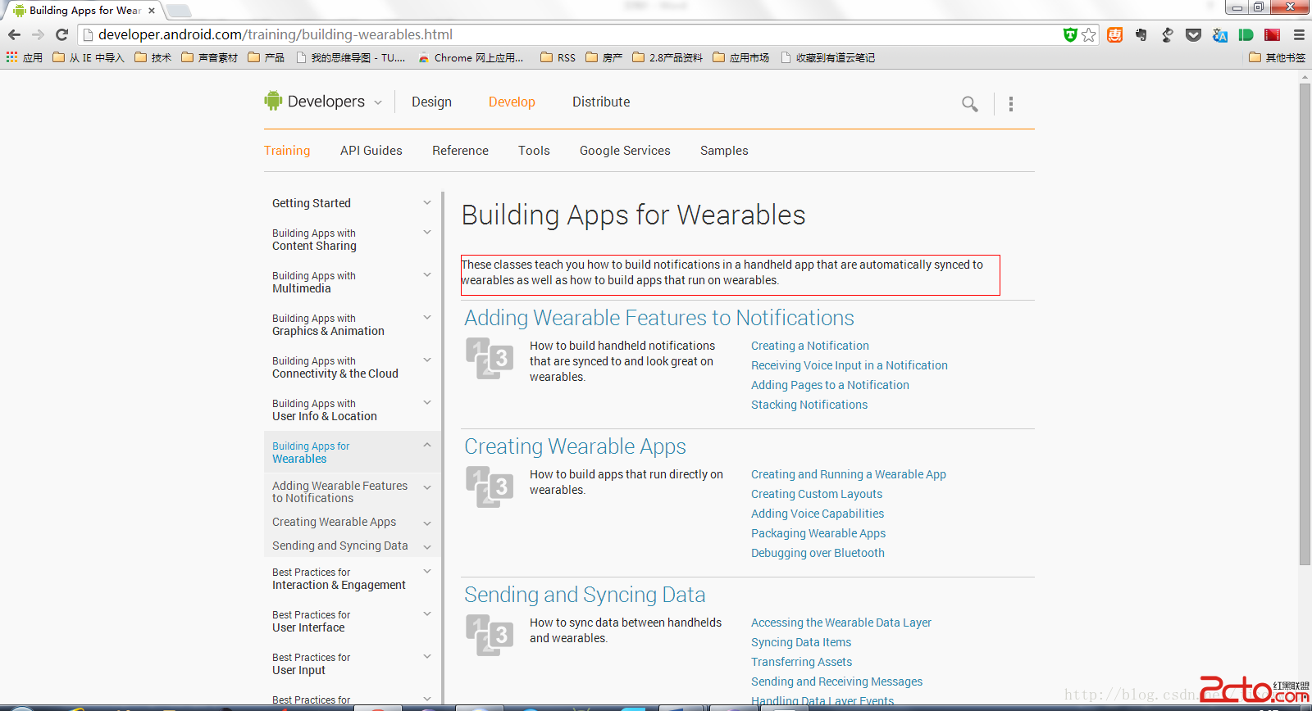Screen dimensions: 1312x711
Task: Open the Developers dropdown arrow
Action: [378, 102]
